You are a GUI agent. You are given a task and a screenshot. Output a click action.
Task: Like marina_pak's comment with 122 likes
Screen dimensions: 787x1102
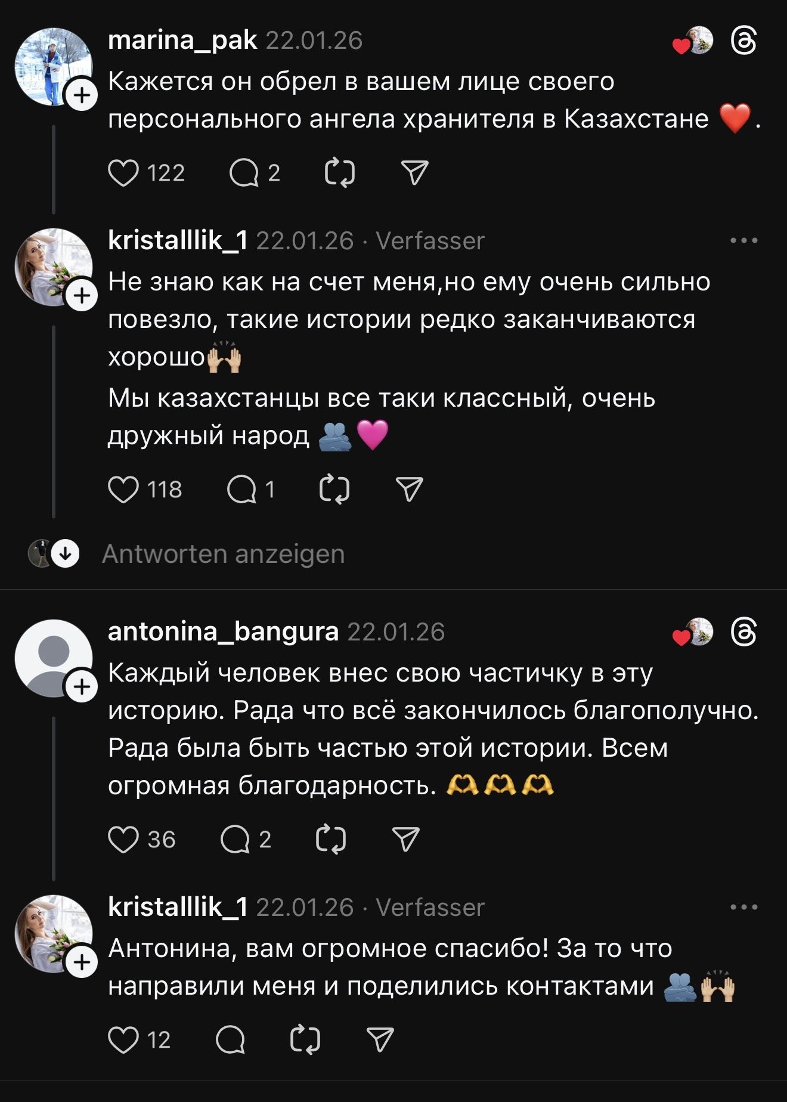pos(123,174)
